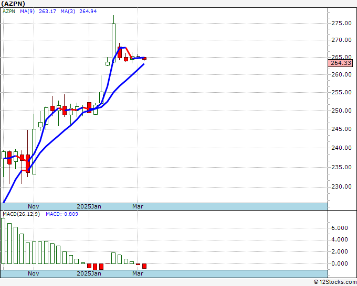Click the 263.17 moving average value
Screen dimensions: 357x286
click(47, 12)
